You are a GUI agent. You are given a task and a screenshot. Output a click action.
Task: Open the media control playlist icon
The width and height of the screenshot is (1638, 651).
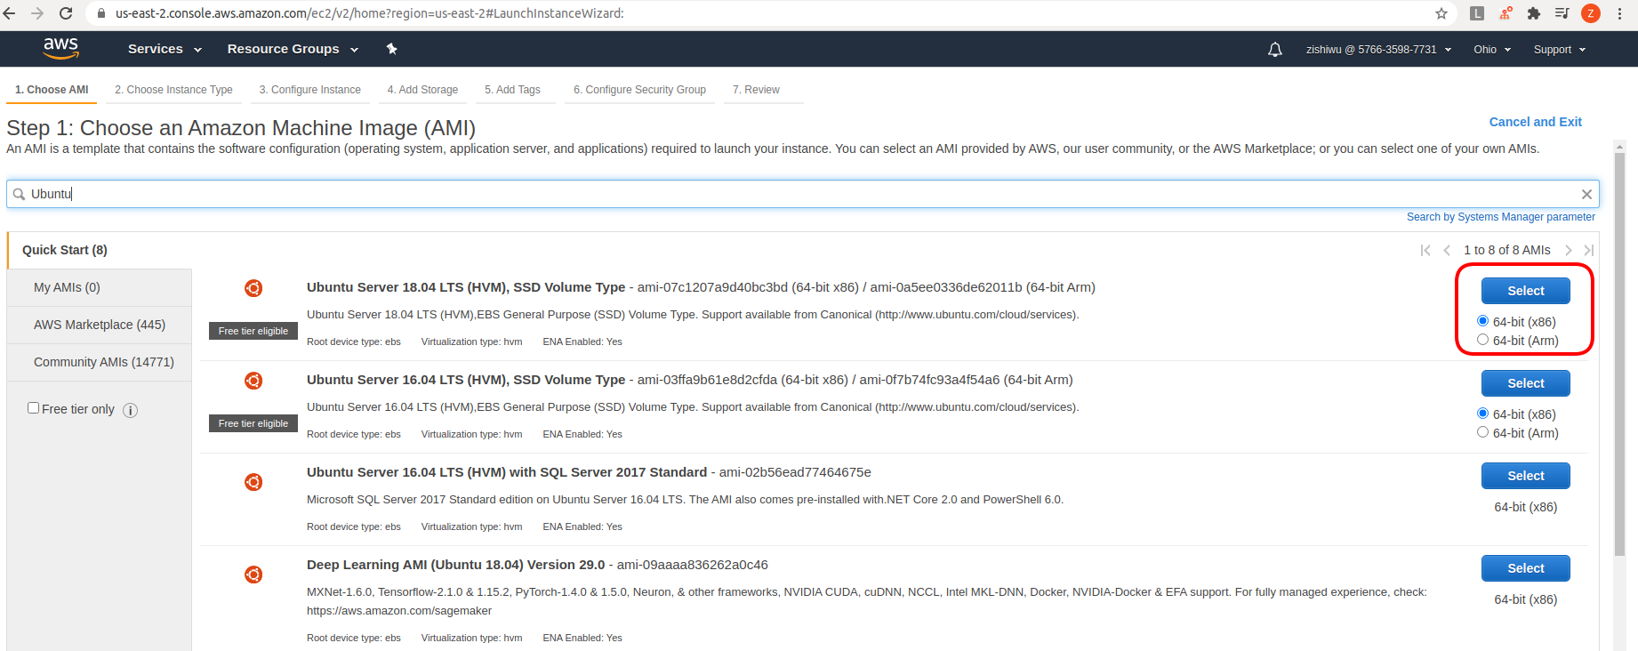[x=1562, y=13]
